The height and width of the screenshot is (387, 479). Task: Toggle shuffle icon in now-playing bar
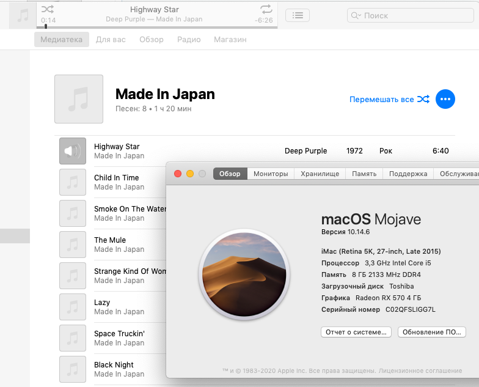click(x=48, y=9)
